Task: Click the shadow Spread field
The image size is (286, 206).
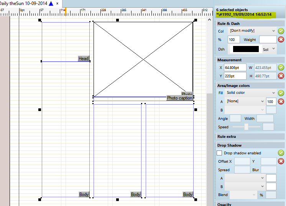Action: point(242,170)
